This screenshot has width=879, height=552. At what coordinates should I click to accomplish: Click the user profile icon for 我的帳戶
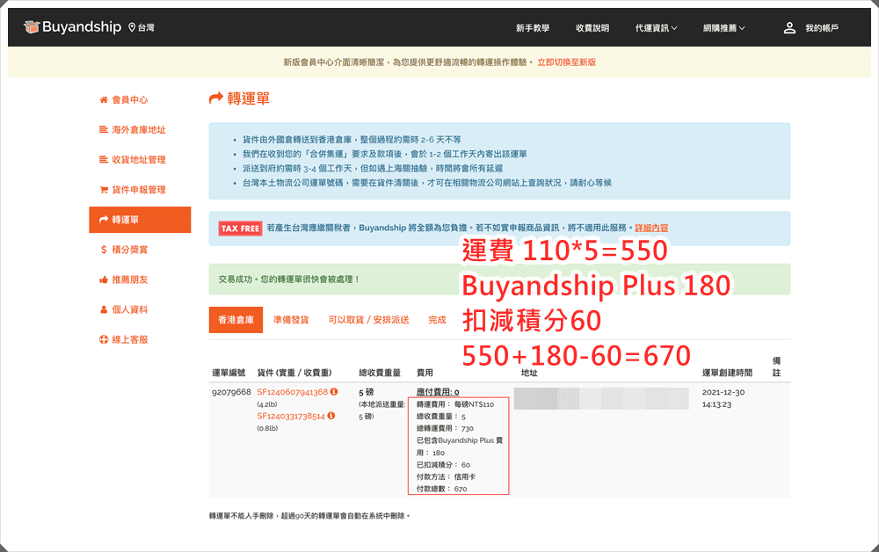click(x=789, y=28)
